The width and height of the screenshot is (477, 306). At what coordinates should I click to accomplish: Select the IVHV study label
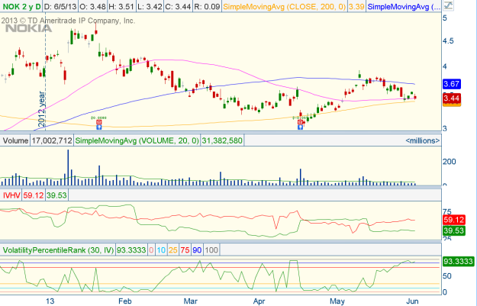[x=11, y=195]
